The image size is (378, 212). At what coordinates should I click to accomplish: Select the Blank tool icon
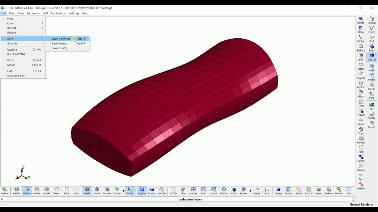(361, 29)
